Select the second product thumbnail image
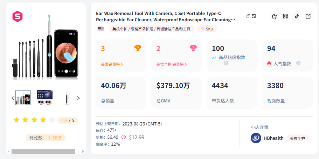 coord(45,98)
